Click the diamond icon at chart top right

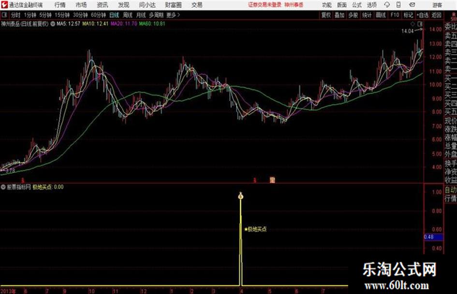[x=413, y=24]
